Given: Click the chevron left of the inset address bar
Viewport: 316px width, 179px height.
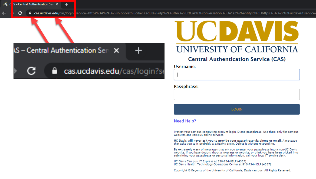Looking at the screenshot, I should tap(15, 71).
